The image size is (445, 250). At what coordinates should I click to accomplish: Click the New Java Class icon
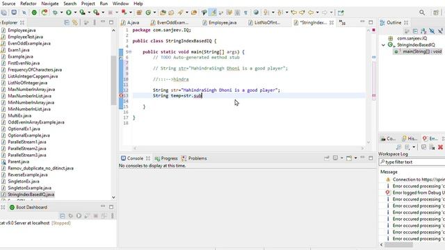click(148, 12)
